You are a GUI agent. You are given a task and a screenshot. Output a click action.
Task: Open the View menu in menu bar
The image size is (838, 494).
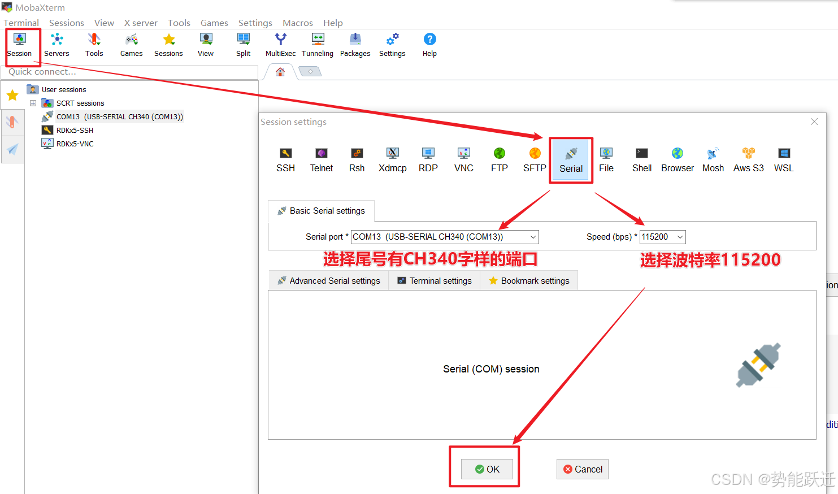(104, 23)
